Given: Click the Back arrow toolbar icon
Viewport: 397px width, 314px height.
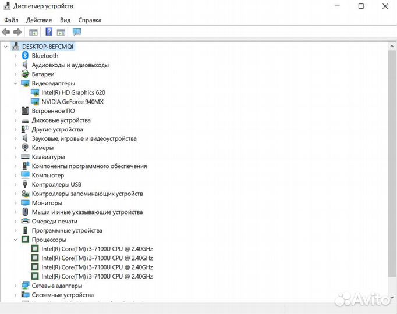Looking at the screenshot, I should pos(6,32).
